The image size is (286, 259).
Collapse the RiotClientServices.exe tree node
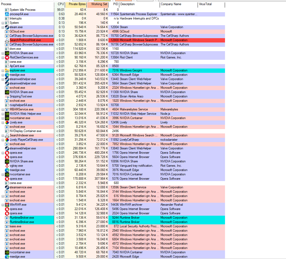tap(3, 58)
